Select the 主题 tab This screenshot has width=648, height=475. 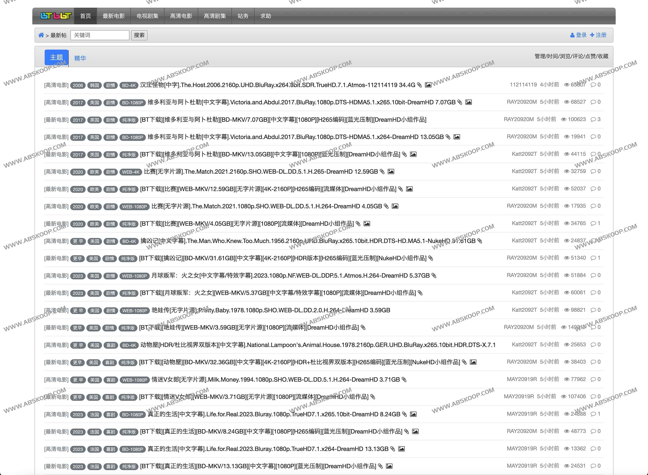56,57
